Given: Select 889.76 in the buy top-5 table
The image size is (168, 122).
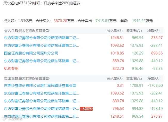Looking at the screenshot, I should tap(118, 61).
